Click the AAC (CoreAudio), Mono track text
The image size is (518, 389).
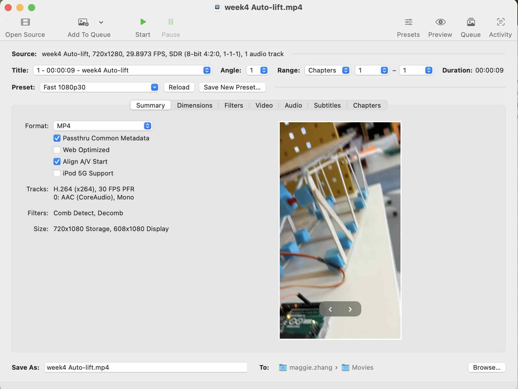click(x=94, y=197)
